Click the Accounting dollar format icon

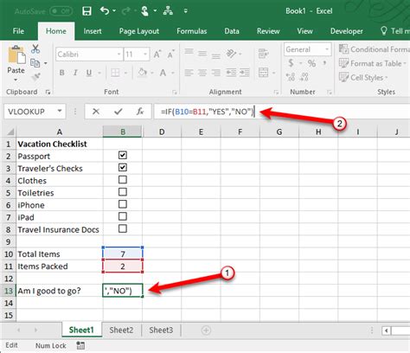(291, 62)
